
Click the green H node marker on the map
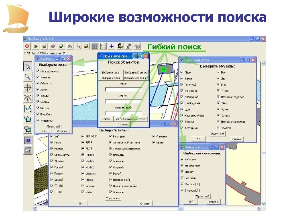tap(163, 70)
